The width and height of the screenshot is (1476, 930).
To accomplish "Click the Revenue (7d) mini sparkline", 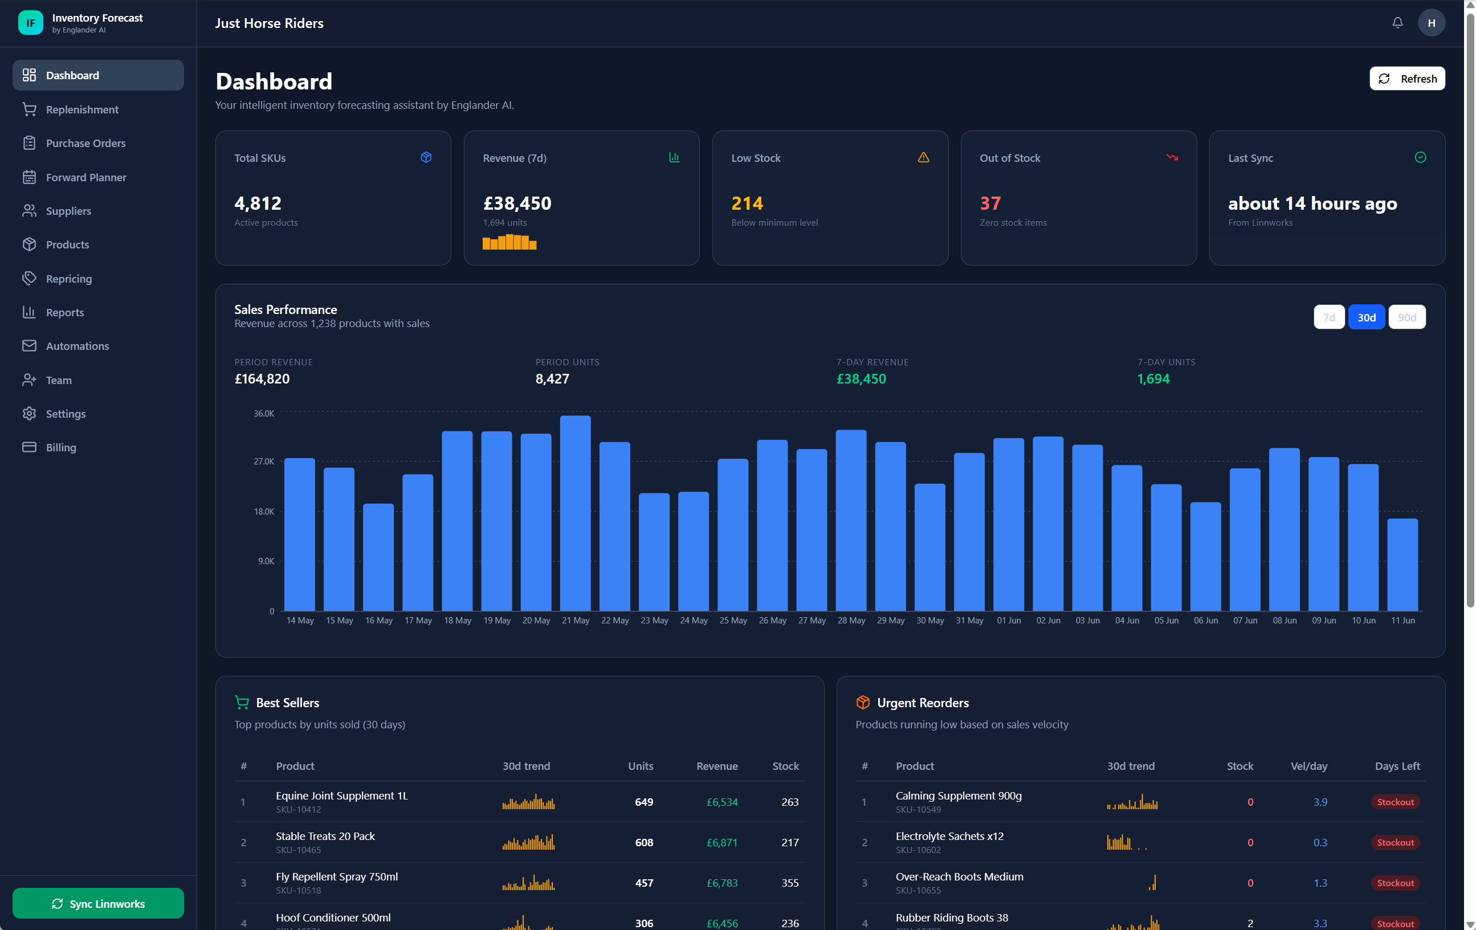I will 509,242.
